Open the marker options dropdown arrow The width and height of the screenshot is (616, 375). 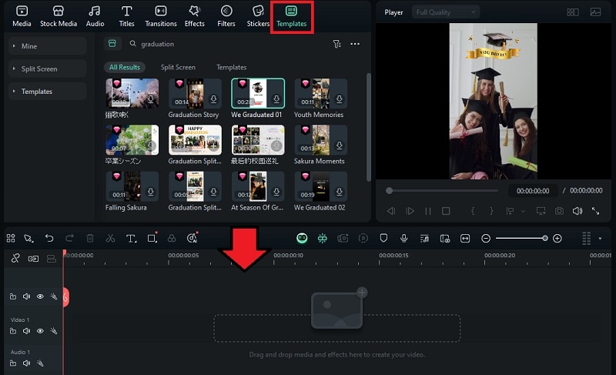click(523, 211)
